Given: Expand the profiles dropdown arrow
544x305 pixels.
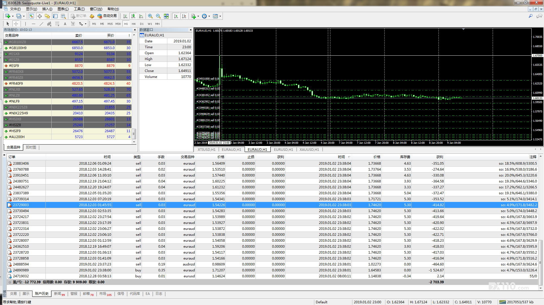Looking at the screenshot, I should click(24, 16).
